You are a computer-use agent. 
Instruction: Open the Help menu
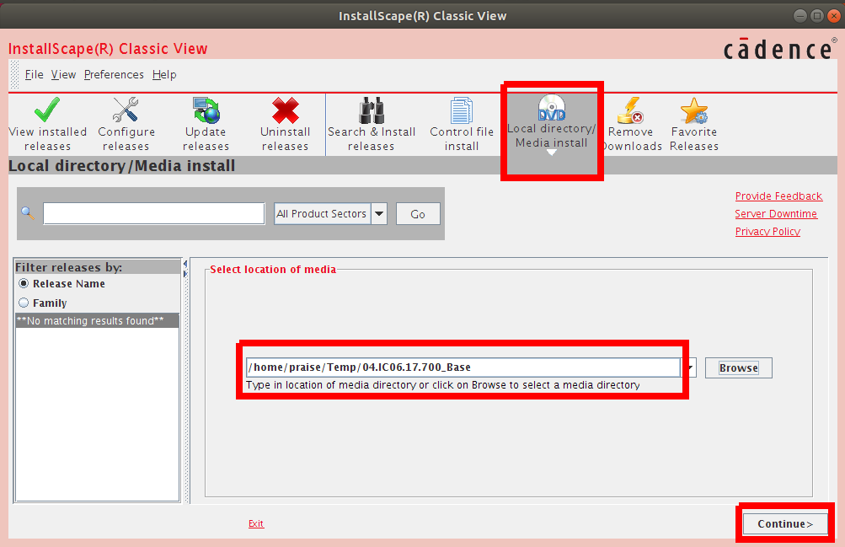click(164, 74)
